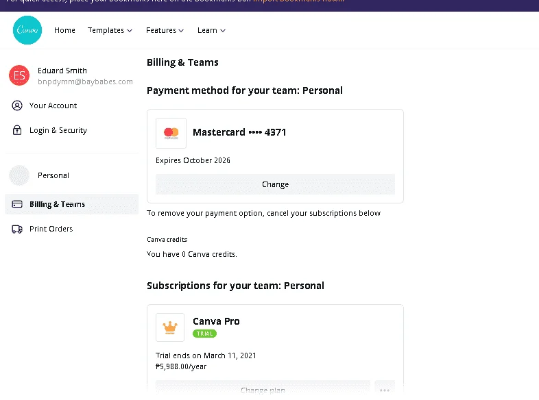Click the Mastercard logo icon
The image size is (539, 400).
coord(171,133)
